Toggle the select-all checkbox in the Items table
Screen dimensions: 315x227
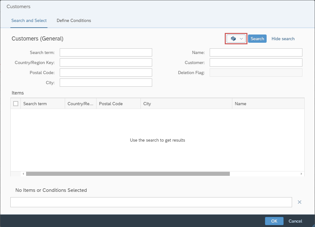click(16, 104)
